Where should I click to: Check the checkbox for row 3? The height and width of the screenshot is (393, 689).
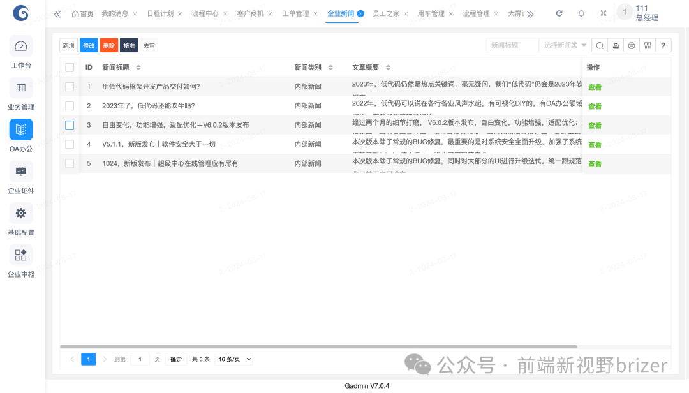coord(70,125)
